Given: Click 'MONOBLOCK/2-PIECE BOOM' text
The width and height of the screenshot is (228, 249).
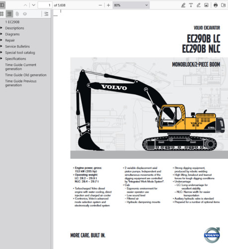Looking at the screenshot, I should point(196,64).
